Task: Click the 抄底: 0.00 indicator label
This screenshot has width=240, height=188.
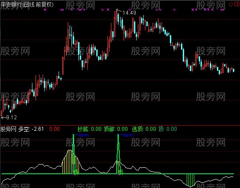Action: click(x=89, y=129)
